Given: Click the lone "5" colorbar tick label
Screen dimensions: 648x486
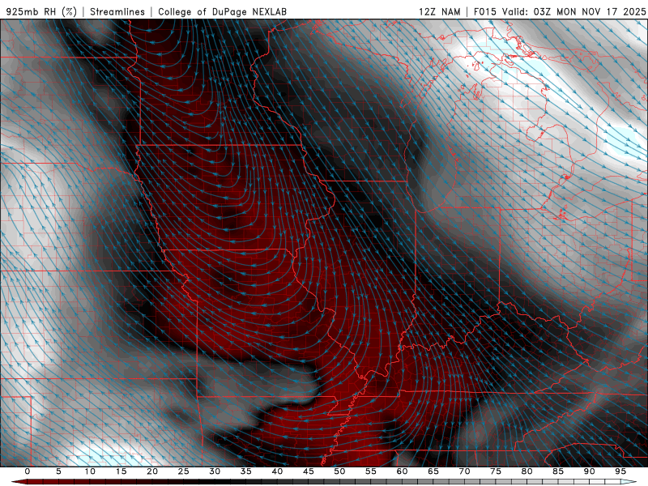Looking at the screenshot, I should point(58,471).
